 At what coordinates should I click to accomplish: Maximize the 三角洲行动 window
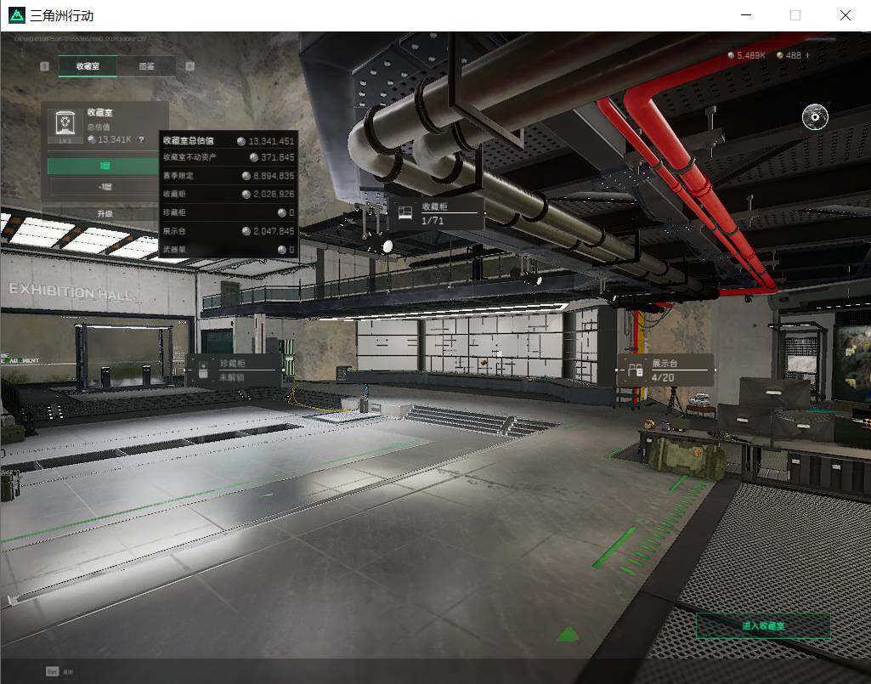(x=795, y=15)
